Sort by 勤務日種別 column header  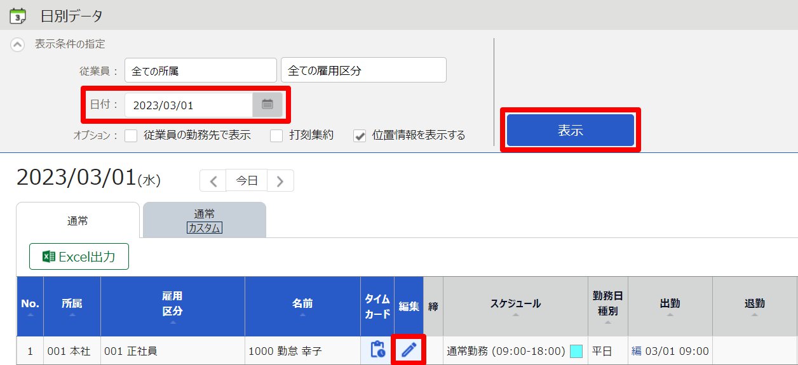[x=608, y=307]
